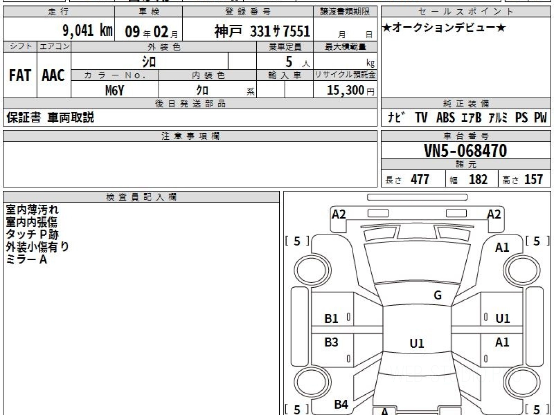Click the B1 damage mark on left door
Image resolution: width=554 pixels, height=415 pixels.
coord(331,318)
